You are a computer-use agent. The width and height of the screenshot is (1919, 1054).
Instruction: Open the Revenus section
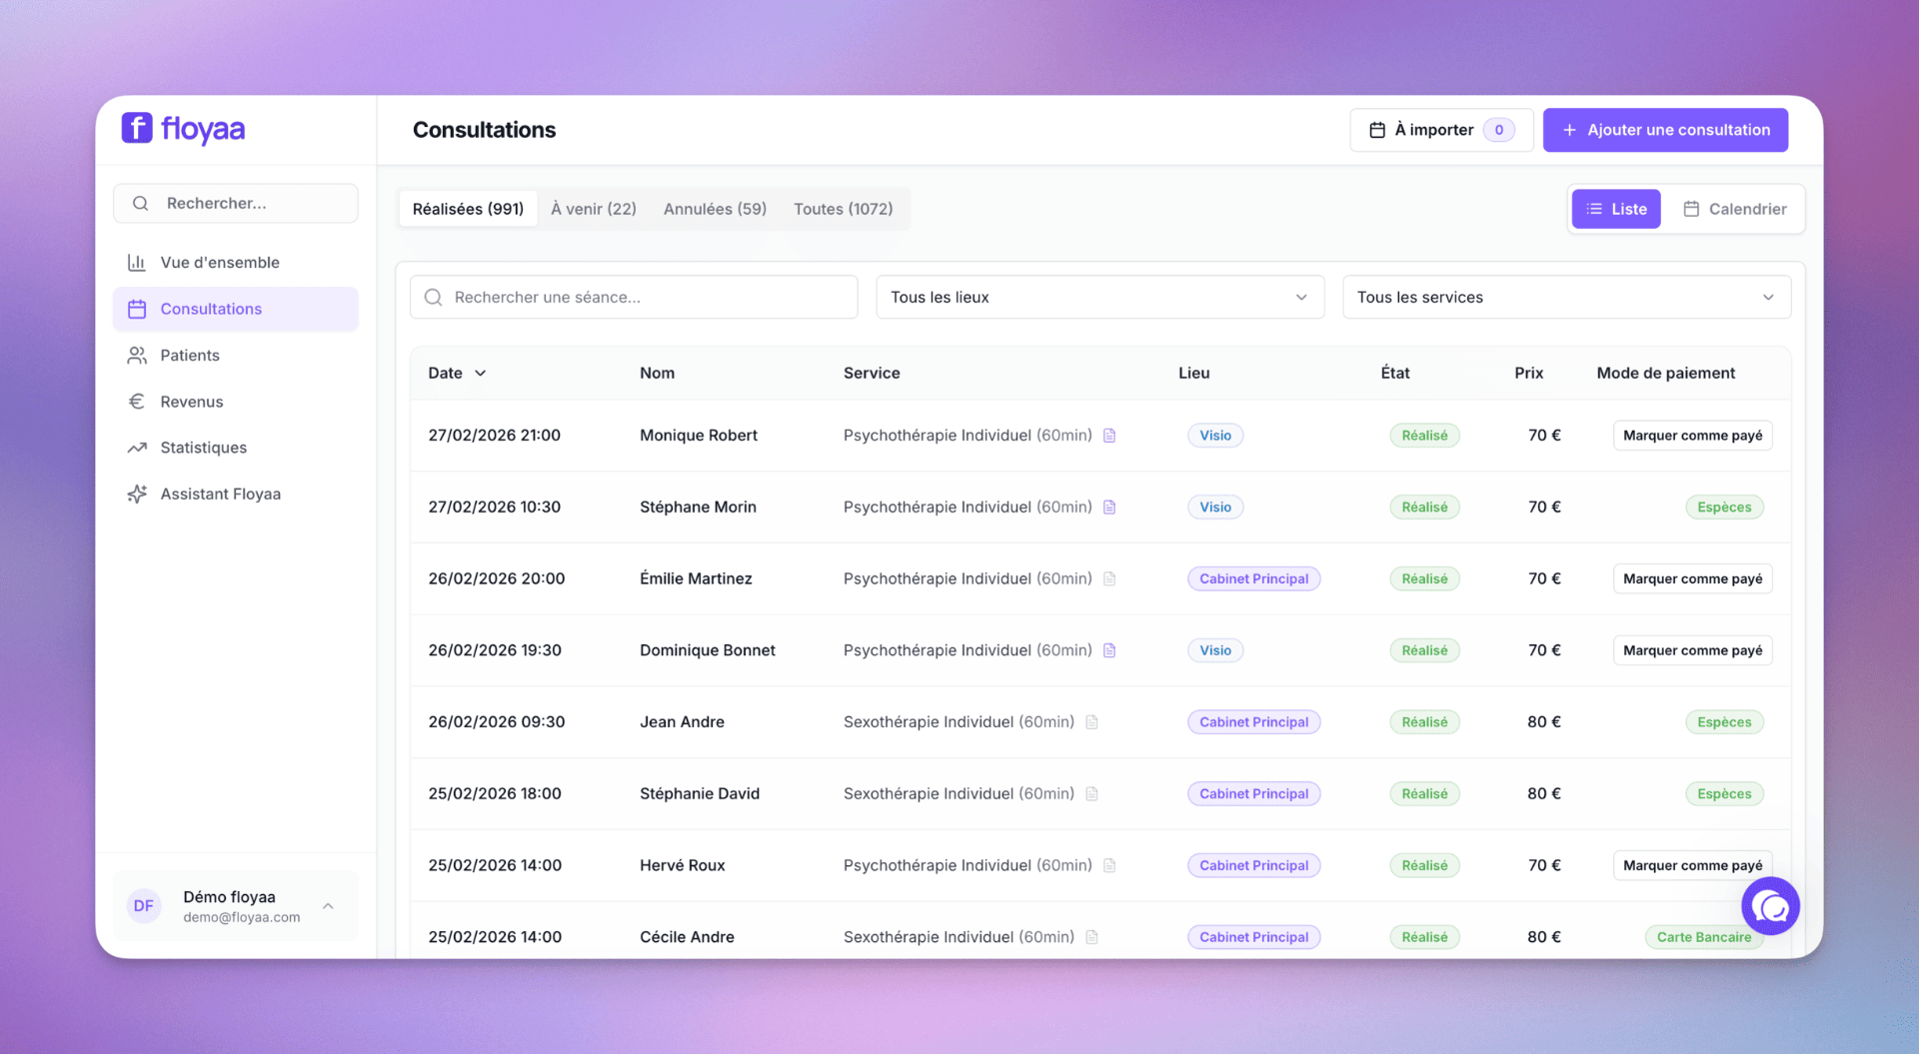[191, 402]
